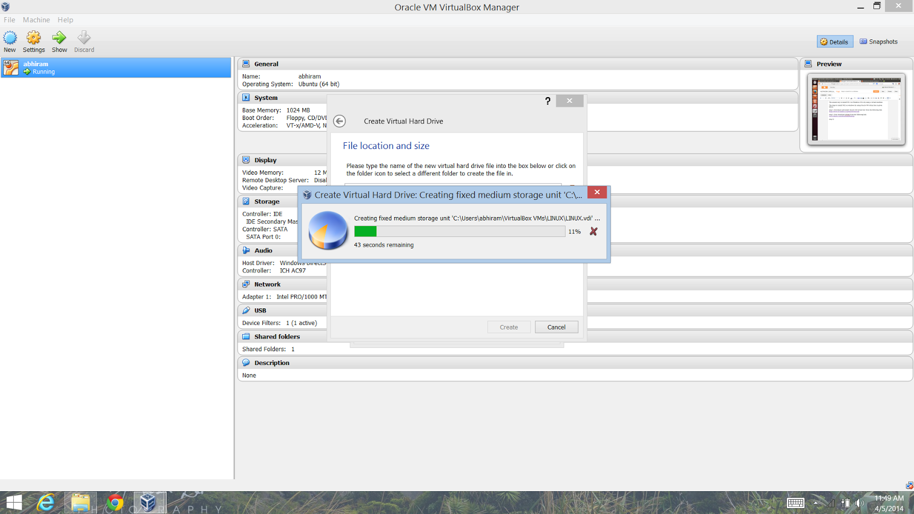The height and width of the screenshot is (514, 914).
Task: Open File Explorer from the taskbar
Action: 81,503
